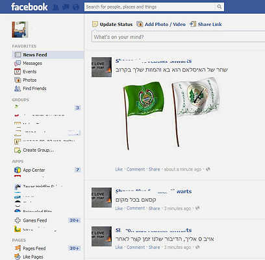Comment on the post from 'about a minute ago'
Image resolution: width=265 pixels, height=260 pixels.
tap(136, 169)
